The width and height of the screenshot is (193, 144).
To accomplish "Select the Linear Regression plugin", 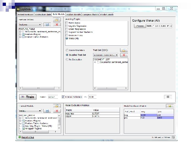I will pyautogui.click(x=67, y=29).
